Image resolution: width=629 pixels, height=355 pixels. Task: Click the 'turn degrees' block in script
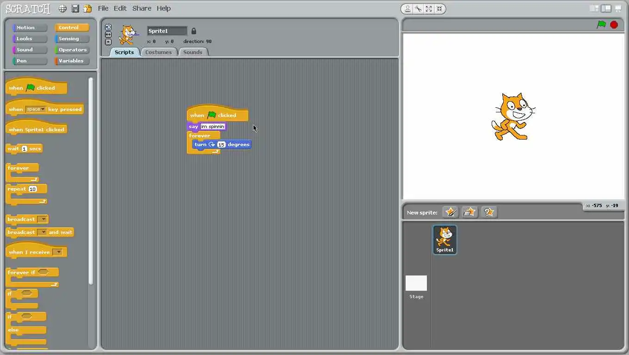222,145
